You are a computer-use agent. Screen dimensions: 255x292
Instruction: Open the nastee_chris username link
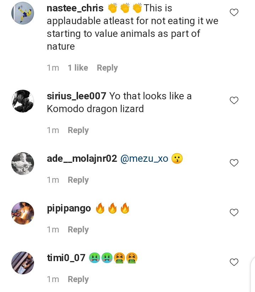[x=75, y=8]
